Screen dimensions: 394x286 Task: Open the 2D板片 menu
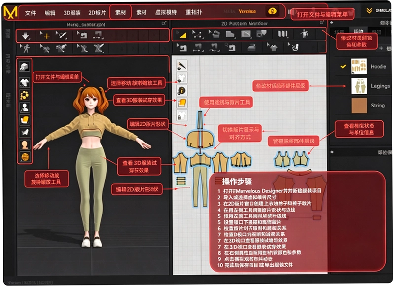[97, 12]
